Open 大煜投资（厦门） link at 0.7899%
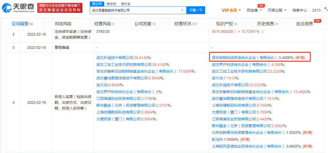This screenshot has height=153, width=328. pos(234,112)
